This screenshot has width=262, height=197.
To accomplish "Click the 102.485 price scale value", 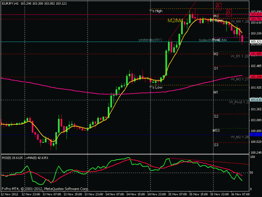I will (x=256, y=66).
